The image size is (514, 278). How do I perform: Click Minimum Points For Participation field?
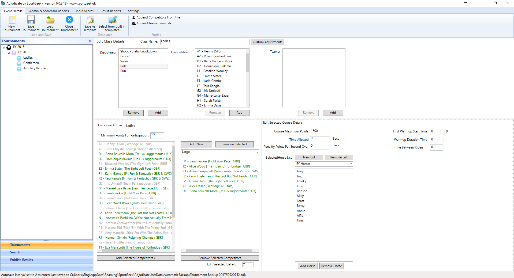click(157, 135)
